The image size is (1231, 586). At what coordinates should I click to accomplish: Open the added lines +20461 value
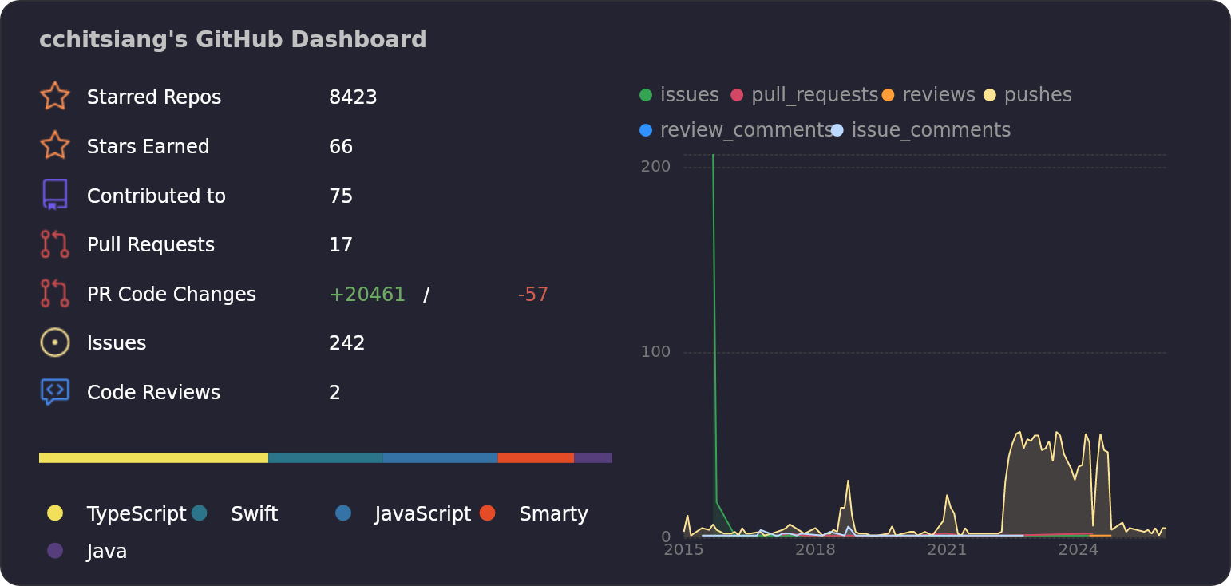tap(367, 295)
